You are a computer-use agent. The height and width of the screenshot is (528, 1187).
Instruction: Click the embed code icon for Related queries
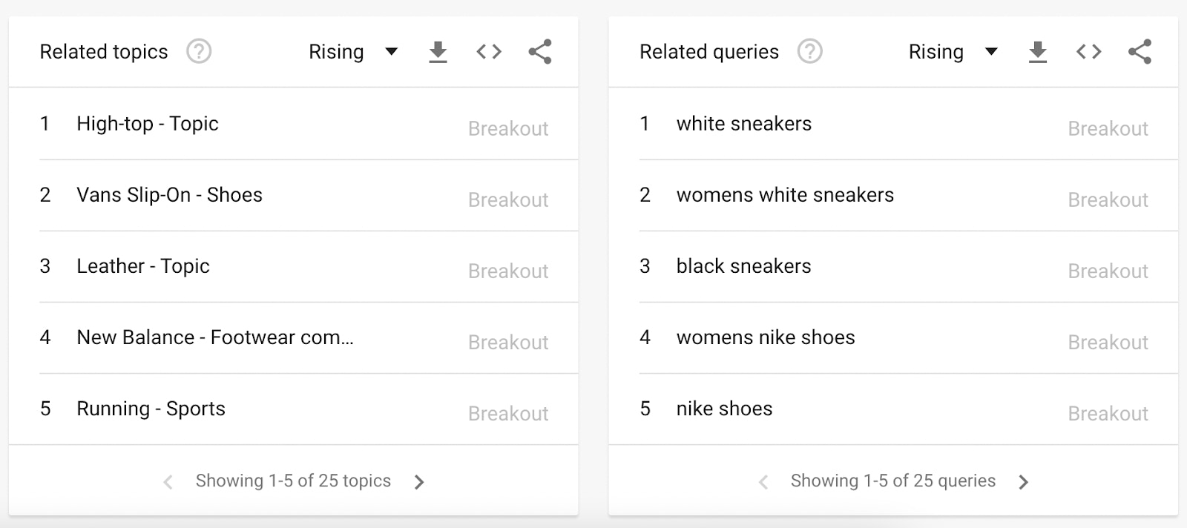coord(1088,51)
